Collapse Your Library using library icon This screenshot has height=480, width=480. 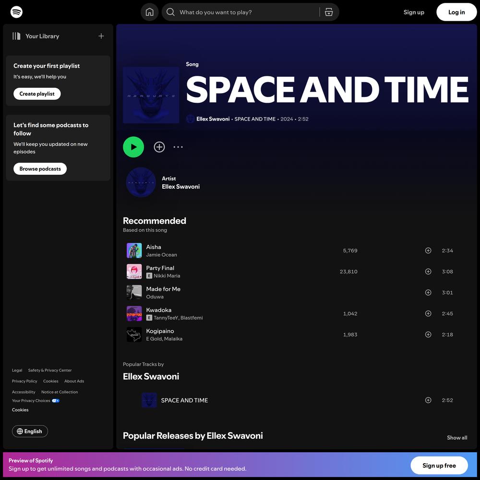pos(16,36)
